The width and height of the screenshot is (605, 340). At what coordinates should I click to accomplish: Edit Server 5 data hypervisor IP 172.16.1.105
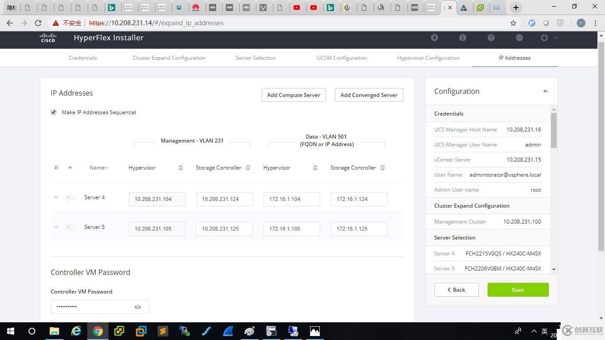tap(292, 229)
